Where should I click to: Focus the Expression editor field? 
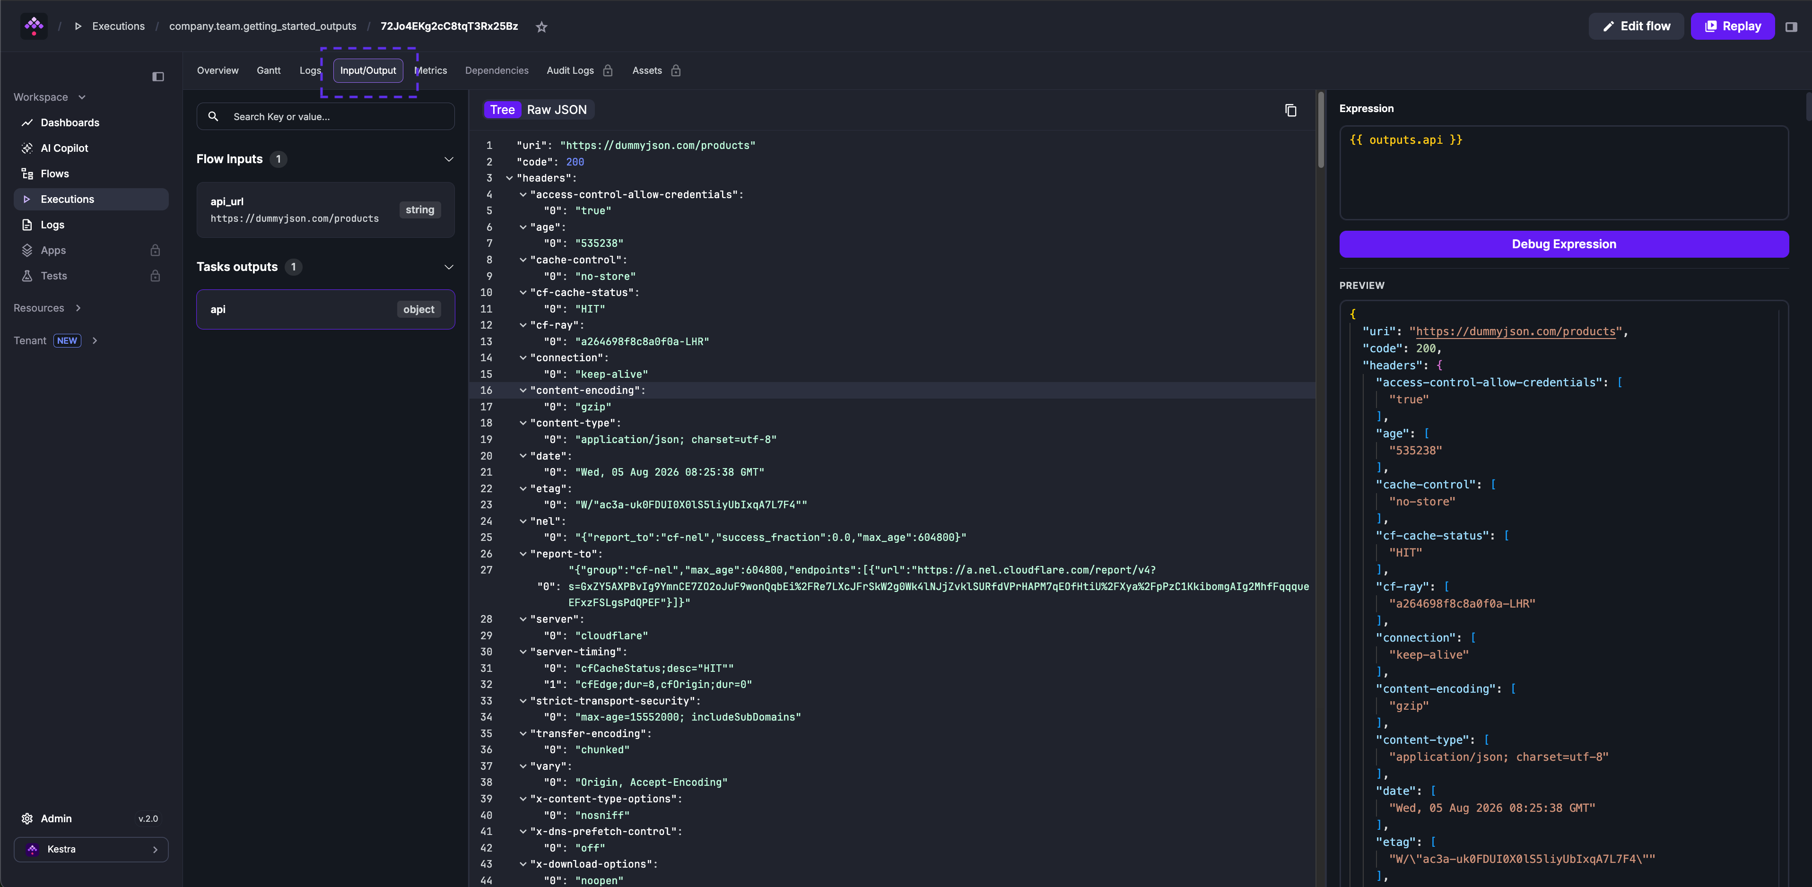[1564, 173]
